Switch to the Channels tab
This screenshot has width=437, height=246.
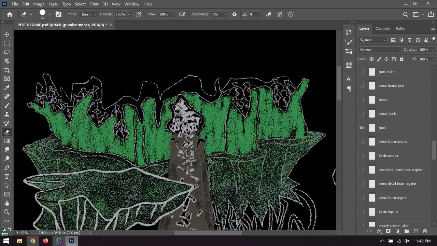[x=382, y=28]
